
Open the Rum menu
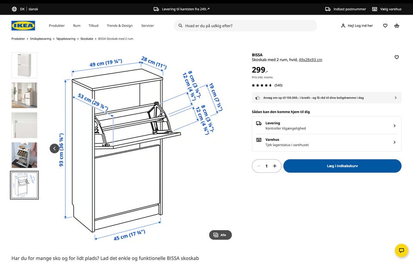click(77, 25)
